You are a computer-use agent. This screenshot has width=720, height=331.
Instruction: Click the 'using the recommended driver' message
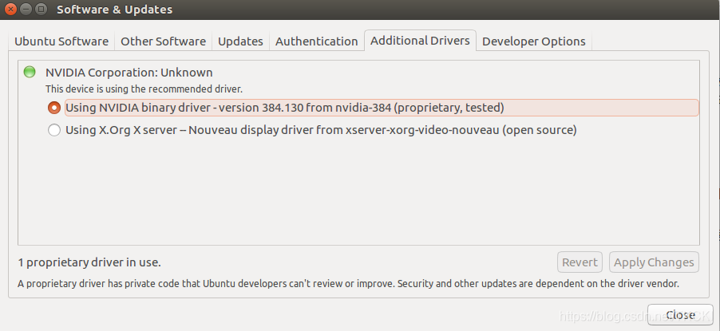point(144,89)
